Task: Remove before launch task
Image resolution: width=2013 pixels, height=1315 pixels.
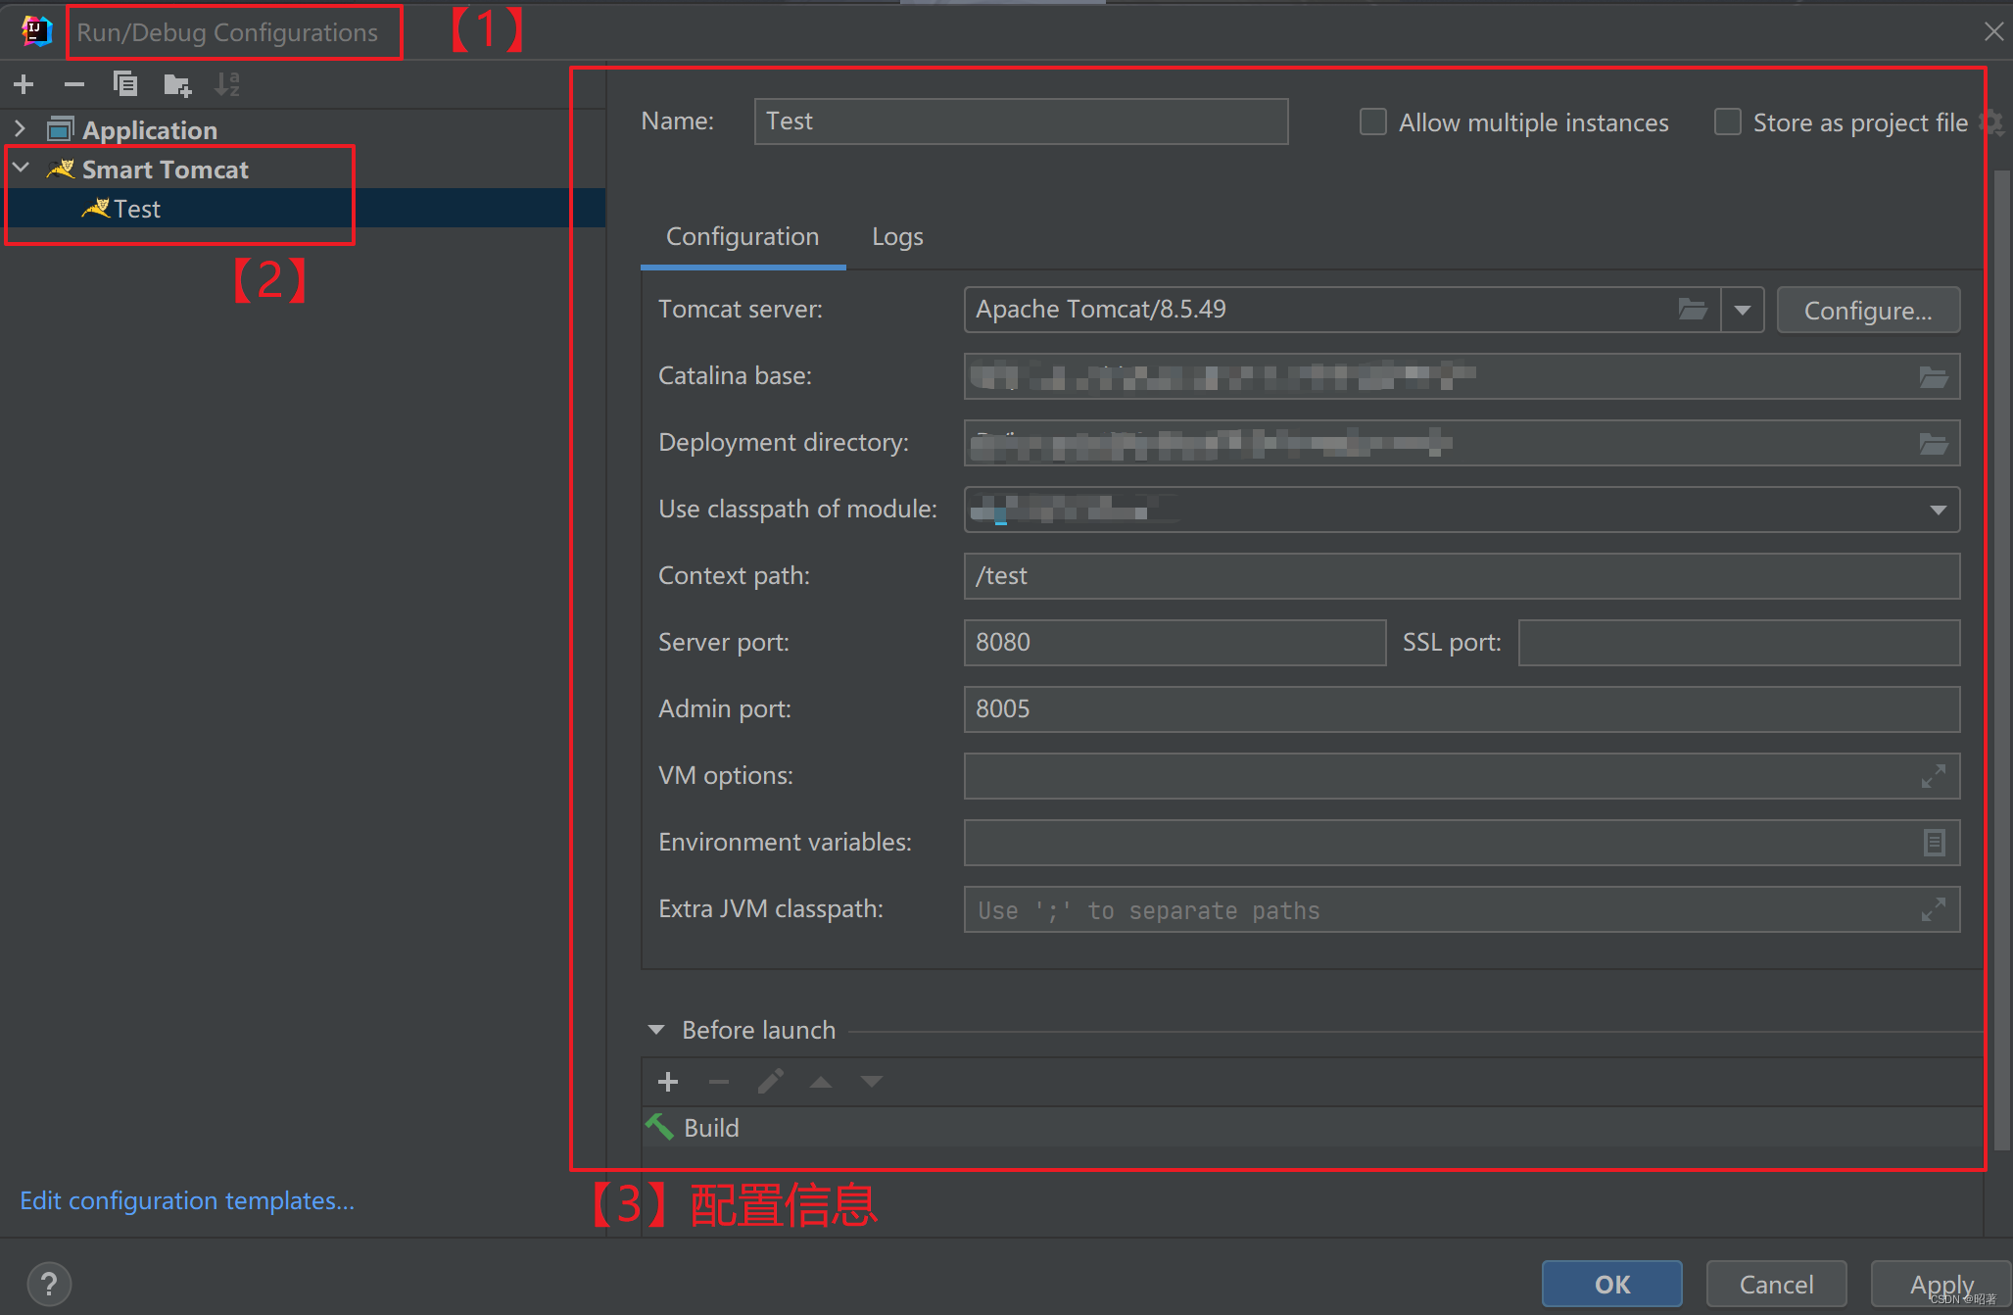Action: (719, 1082)
